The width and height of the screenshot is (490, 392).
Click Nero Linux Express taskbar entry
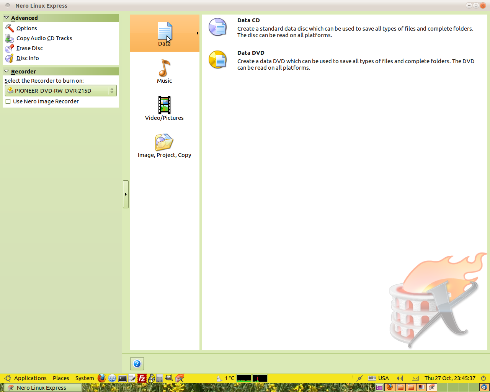[x=41, y=388]
